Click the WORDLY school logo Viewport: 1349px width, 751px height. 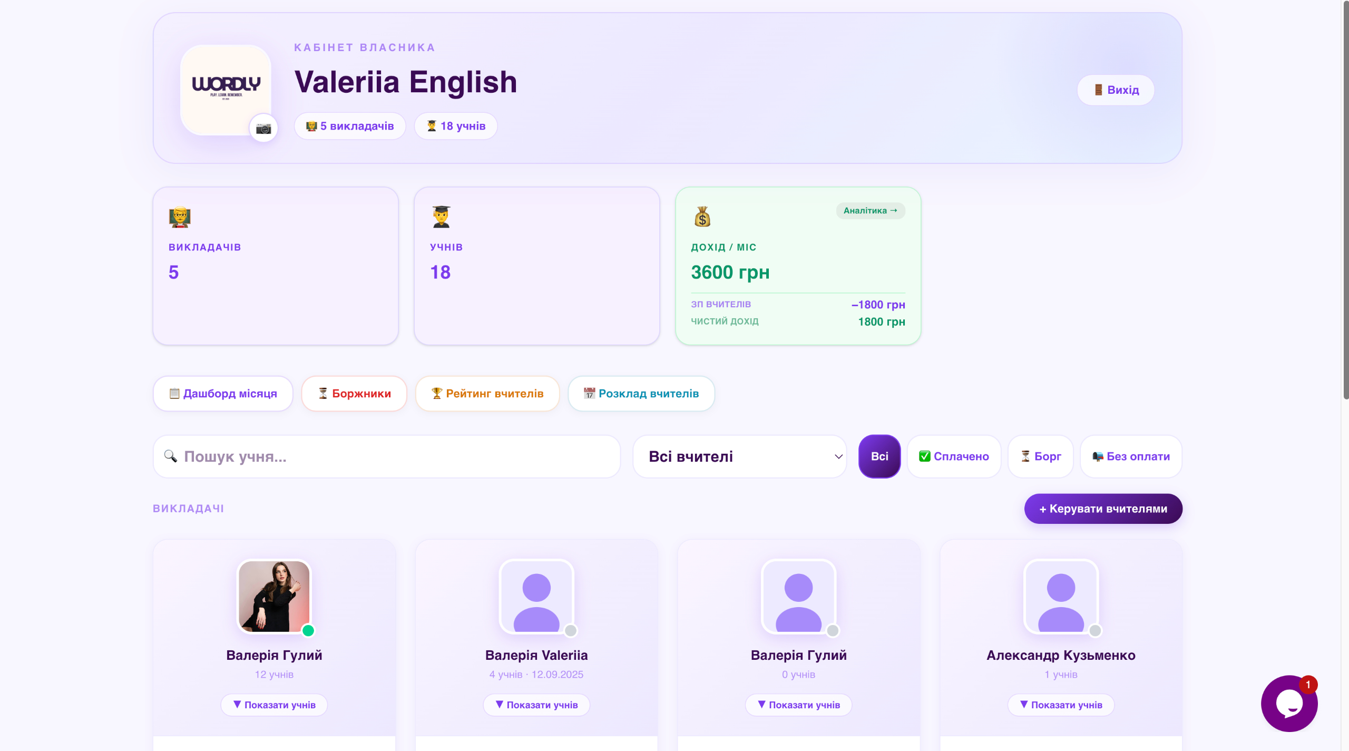tap(226, 90)
